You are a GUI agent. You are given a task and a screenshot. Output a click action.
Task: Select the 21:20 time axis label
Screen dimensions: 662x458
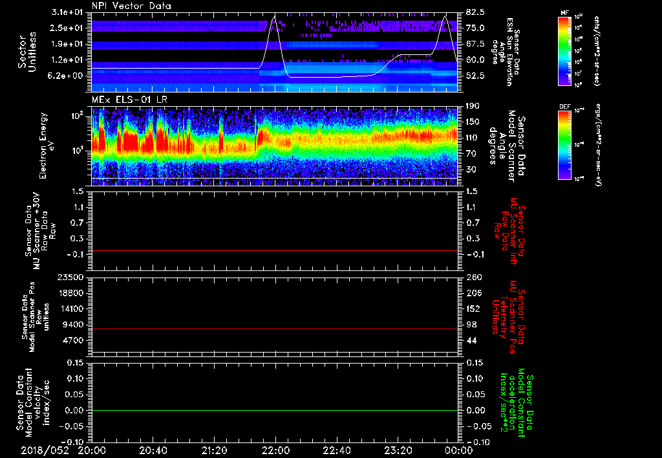[x=215, y=450]
